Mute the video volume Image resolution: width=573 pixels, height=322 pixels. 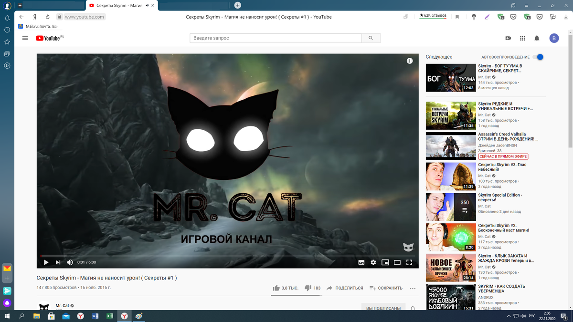[x=69, y=262]
